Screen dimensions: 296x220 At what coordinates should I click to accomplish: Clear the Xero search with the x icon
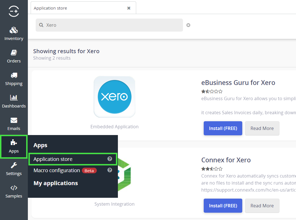pos(188,25)
